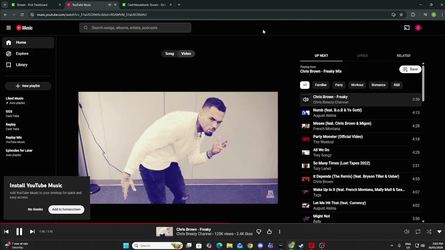Open the Replay Mix playlist
This screenshot has width=445, height=250.
[x=28, y=140]
